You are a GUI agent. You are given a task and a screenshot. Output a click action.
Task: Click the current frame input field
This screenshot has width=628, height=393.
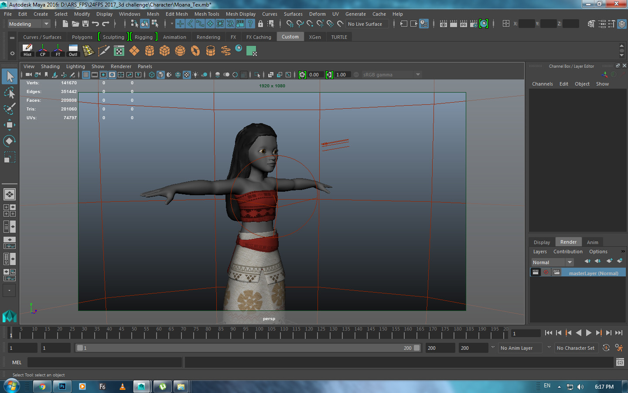tap(526, 333)
